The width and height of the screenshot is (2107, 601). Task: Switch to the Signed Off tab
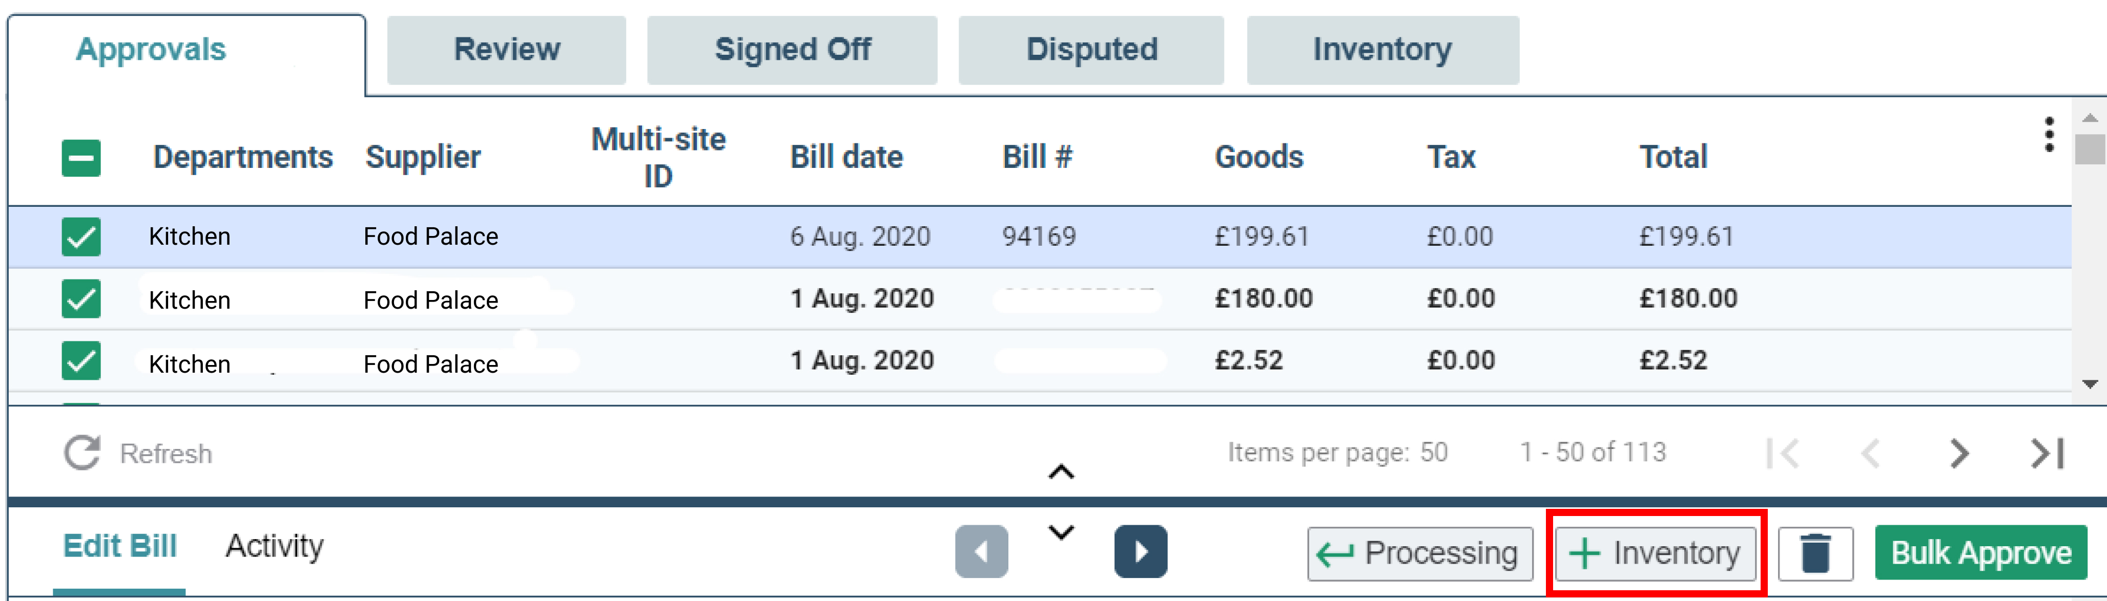[792, 50]
